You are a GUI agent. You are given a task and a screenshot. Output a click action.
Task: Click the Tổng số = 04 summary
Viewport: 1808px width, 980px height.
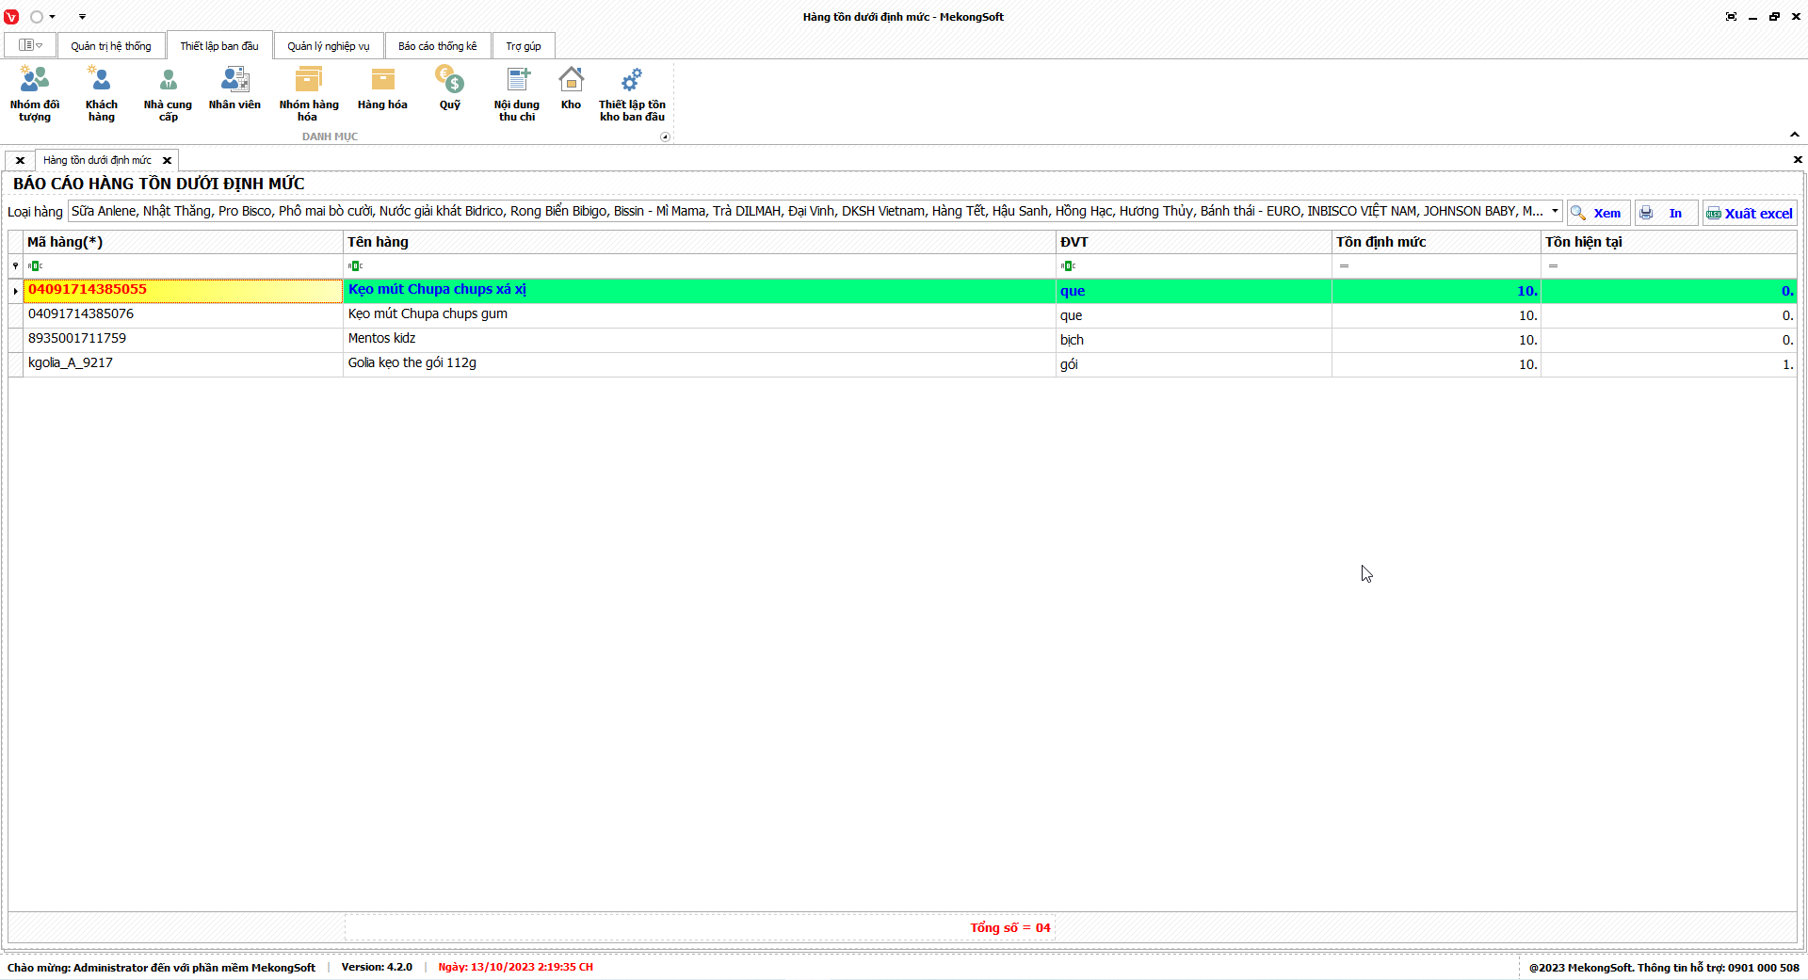click(x=1010, y=927)
